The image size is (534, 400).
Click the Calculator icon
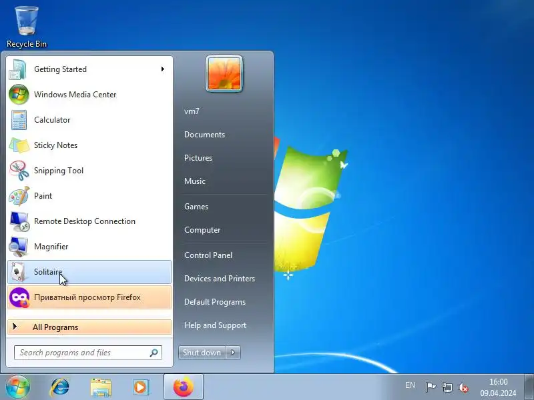click(19, 120)
